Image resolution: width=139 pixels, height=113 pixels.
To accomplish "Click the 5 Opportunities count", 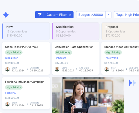I will click(x=66, y=31).
